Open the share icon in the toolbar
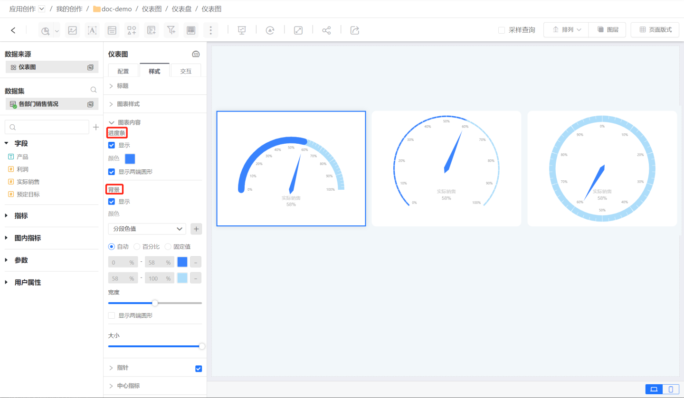 pyautogui.click(x=326, y=30)
